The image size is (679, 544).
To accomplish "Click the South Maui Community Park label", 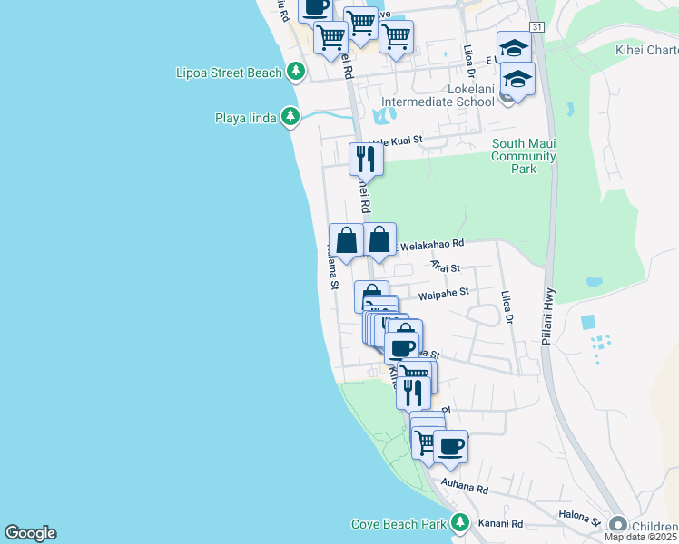I will pos(524,156).
